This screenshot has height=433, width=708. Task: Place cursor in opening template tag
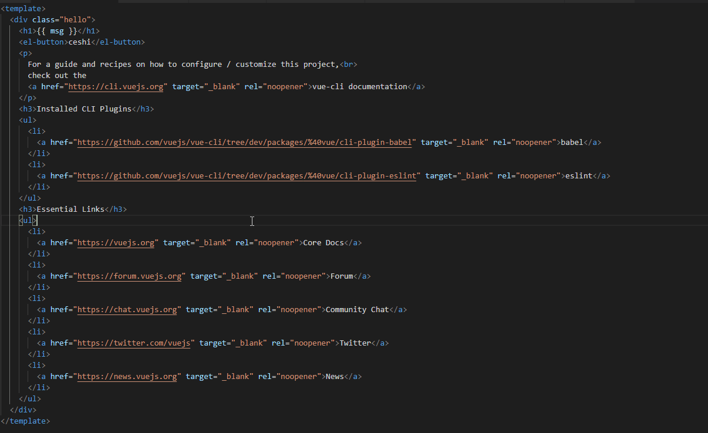pyautogui.click(x=23, y=8)
